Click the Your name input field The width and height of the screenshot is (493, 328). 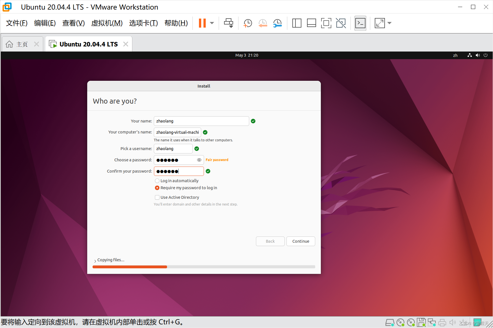coord(201,121)
